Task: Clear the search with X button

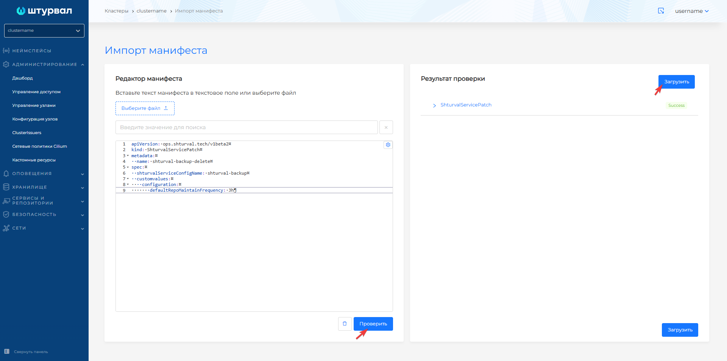Action: pyautogui.click(x=386, y=127)
